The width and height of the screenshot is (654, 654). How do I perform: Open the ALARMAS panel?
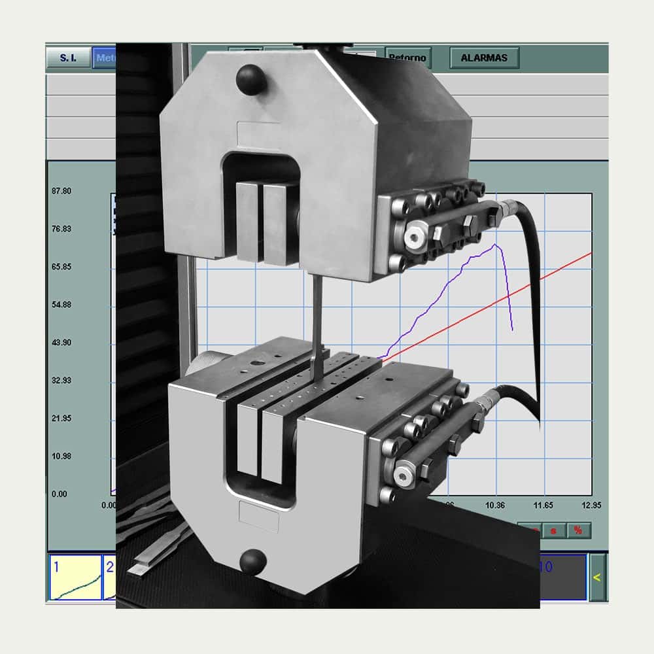click(x=483, y=58)
